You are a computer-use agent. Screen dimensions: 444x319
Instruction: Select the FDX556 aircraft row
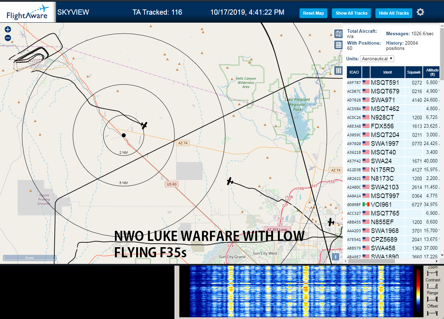393,126
